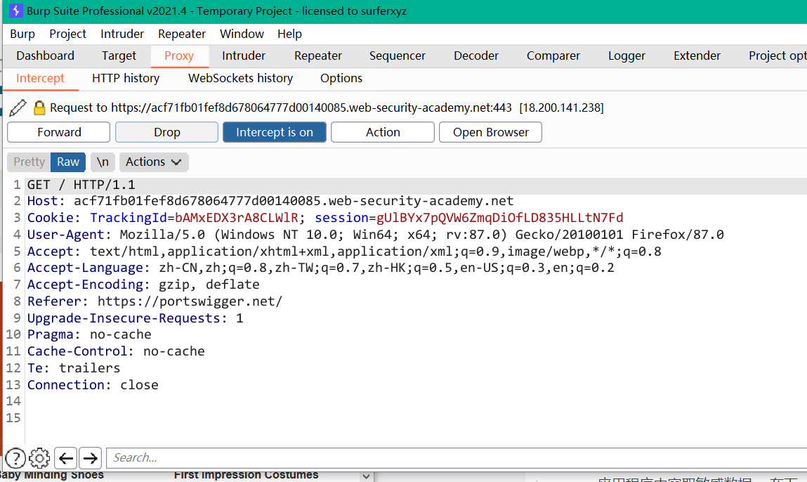The image size is (807, 482).
Task: Open the HTTP history sub-tab
Action: (x=126, y=78)
